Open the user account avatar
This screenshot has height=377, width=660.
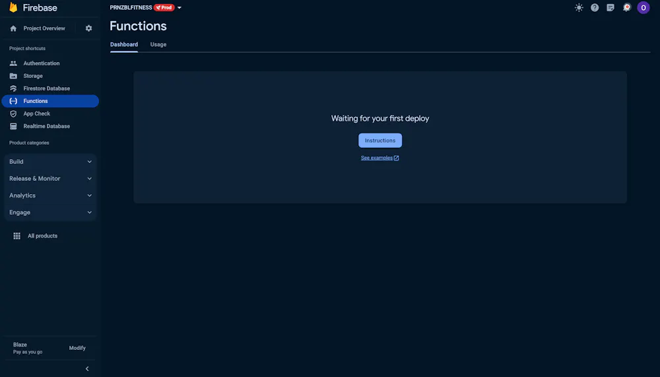[x=643, y=7]
